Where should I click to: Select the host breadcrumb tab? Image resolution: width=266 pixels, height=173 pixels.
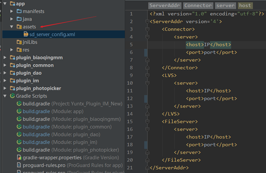coord(245,6)
